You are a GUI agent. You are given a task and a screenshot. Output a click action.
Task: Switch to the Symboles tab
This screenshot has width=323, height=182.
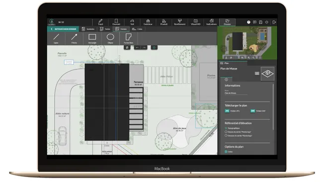click(x=88, y=29)
